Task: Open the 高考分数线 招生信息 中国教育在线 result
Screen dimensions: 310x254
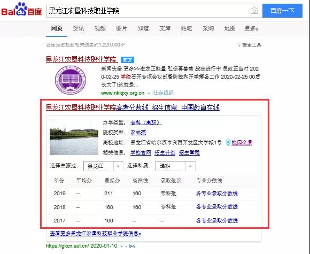Action: point(133,107)
